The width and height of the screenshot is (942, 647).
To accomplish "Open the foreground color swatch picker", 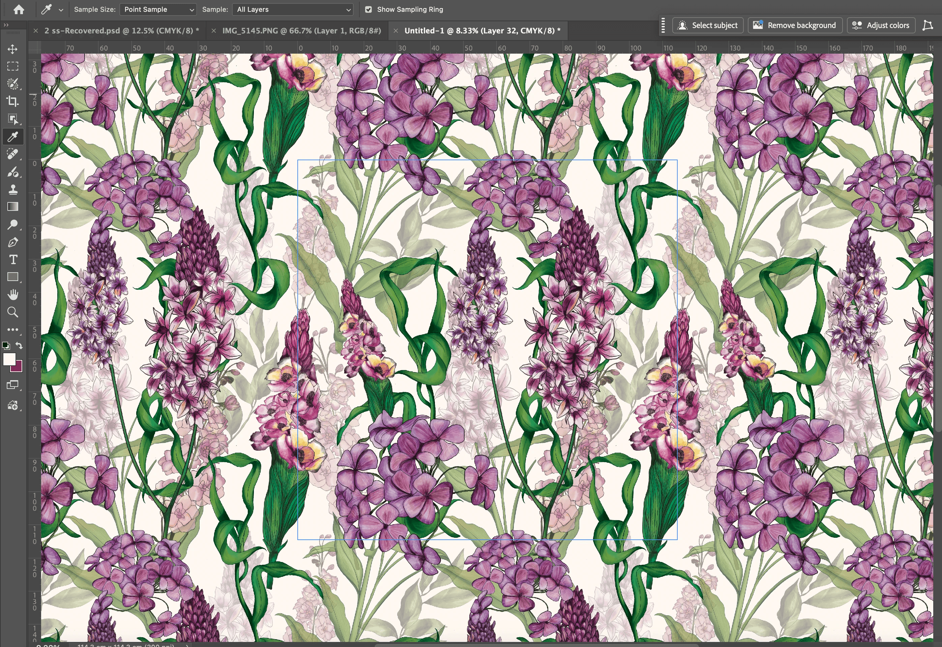I will 9,359.
